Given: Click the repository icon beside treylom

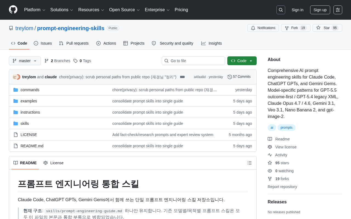Looking at the screenshot, I should click(x=11, y=28).
